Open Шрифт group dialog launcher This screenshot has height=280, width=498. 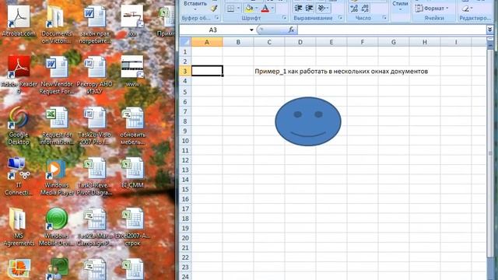click(284, 18)
